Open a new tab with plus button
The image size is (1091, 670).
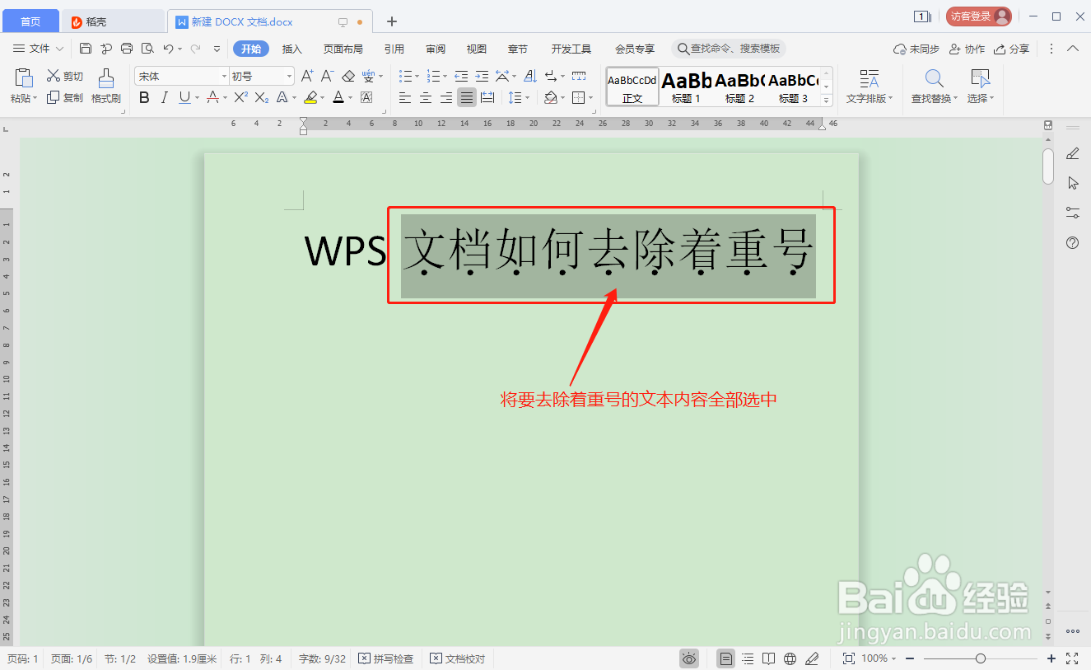392,21
